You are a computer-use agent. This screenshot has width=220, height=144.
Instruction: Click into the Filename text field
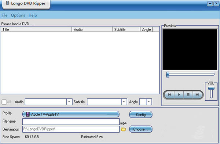(71, 122)
